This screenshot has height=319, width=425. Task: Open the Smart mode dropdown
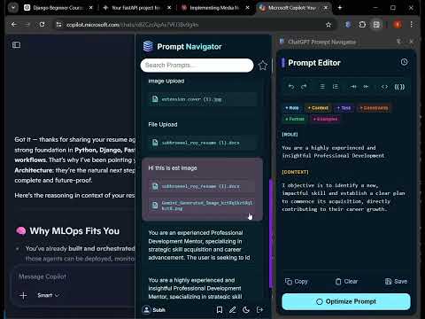point(48,295)
